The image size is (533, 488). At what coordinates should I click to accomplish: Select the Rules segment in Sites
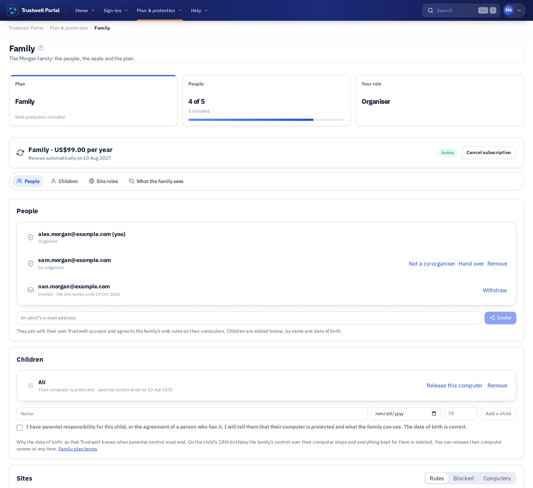click(x=437, y=478)
